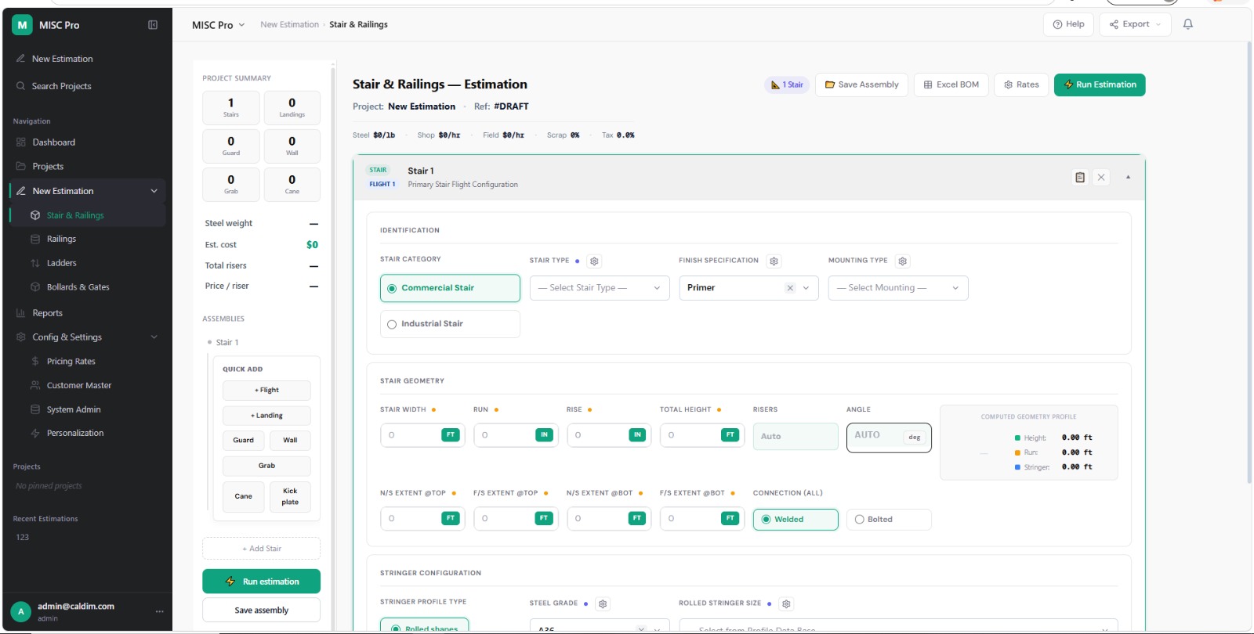Select Commercial Stair category
This screenshot has width=1254, height=634.
[x=450, y=288]
